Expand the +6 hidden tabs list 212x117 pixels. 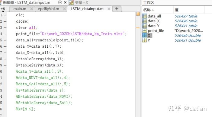click(x=3, y=9)
